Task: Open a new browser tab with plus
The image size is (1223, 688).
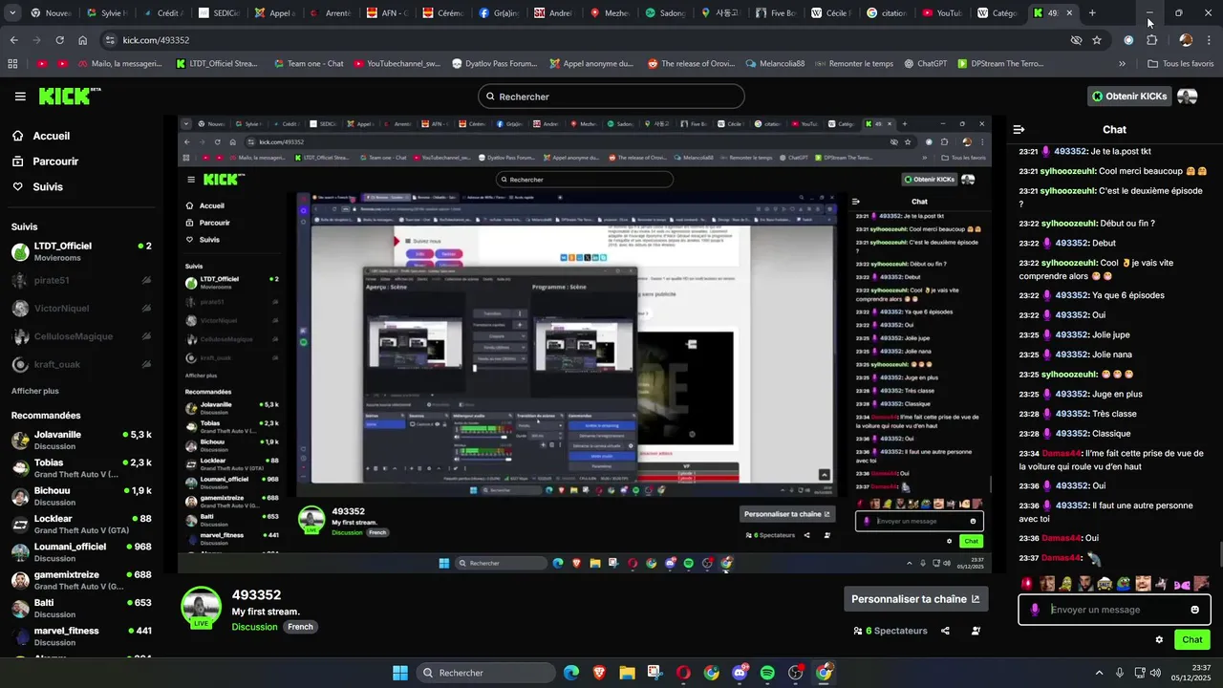Action: [1092, 13]
